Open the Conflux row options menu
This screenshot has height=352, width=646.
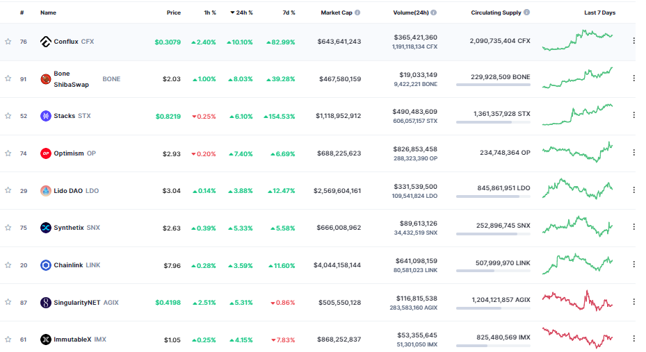(633, 41)
